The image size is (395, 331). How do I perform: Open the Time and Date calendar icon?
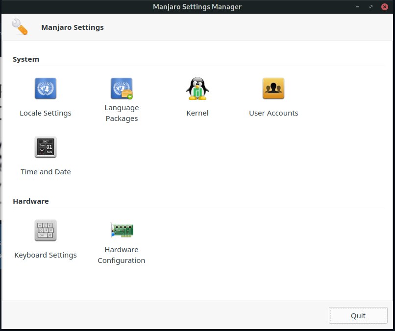pos(46,147)
